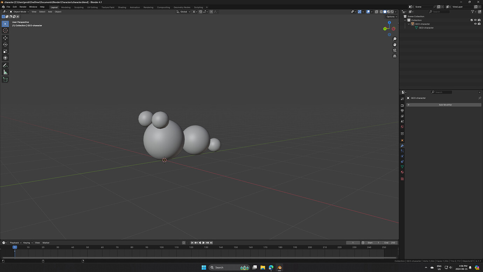The width and height of the screenshot is (483, 272).
Task: Open the File menu
Action: [x=8, y=7]
